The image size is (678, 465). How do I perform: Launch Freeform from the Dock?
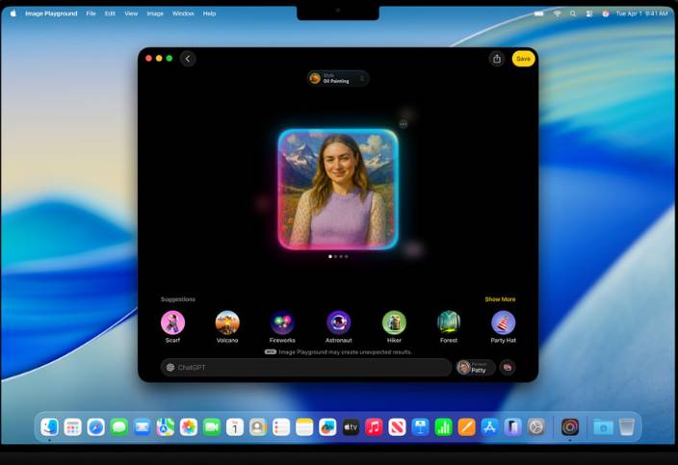[x=327, y=427]
